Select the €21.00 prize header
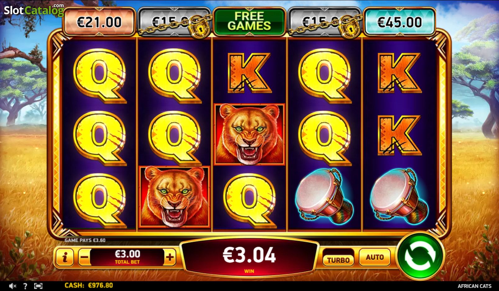Viewport: 499px width, 291px height. [x=99, y=22]
